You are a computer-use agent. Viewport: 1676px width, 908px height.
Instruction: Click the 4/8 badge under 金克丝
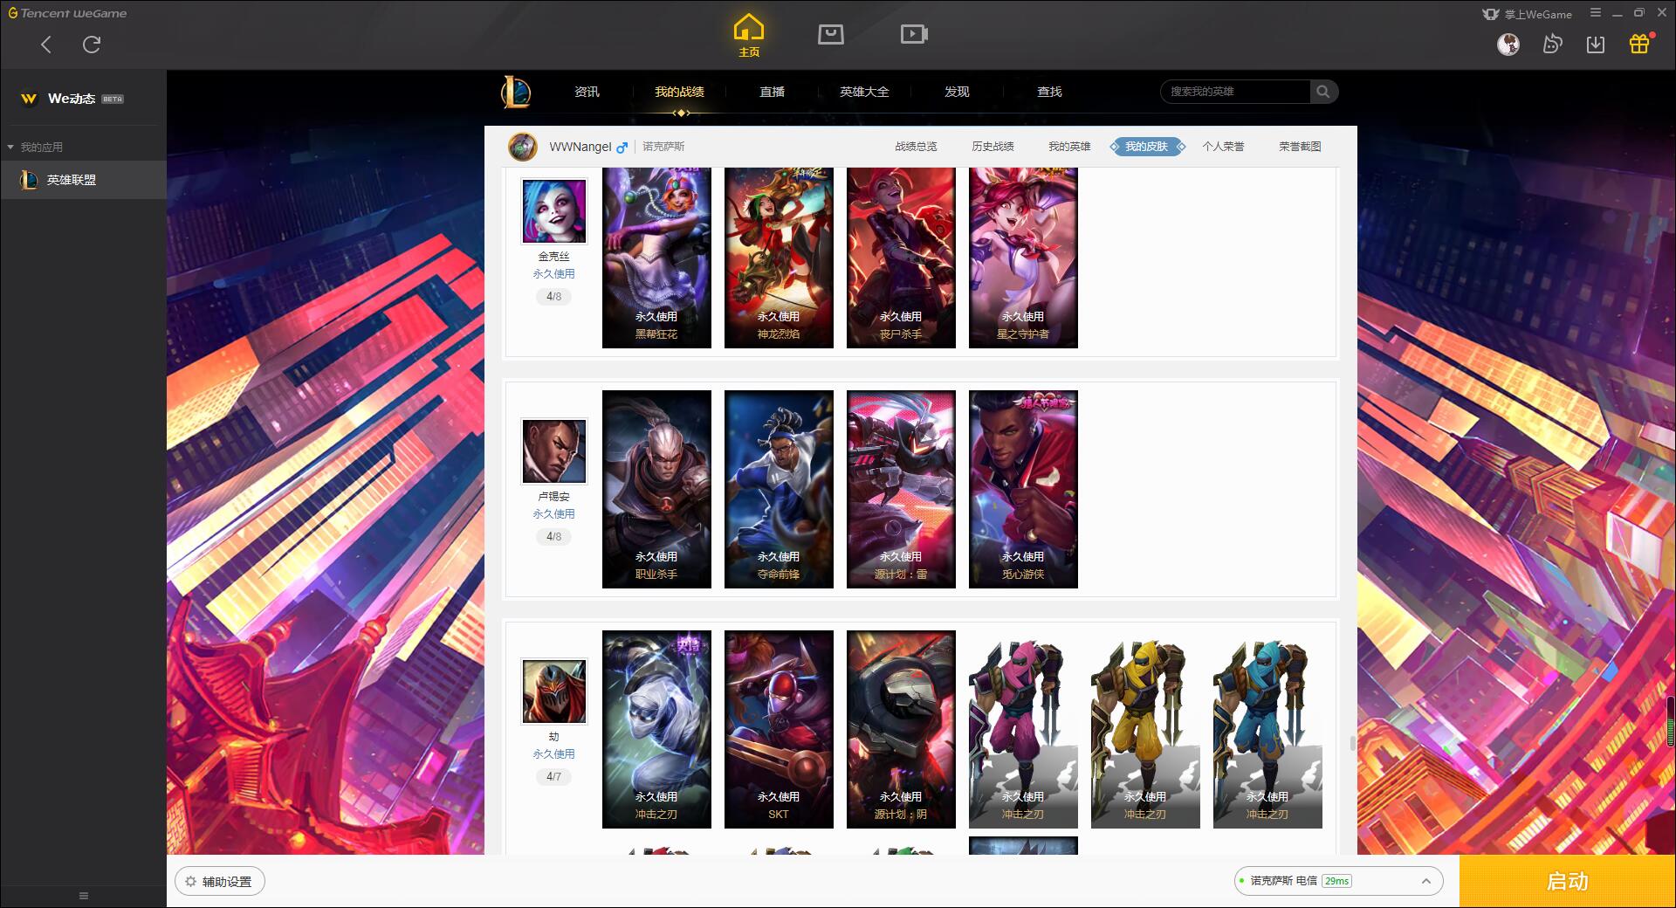coord(554,297)
